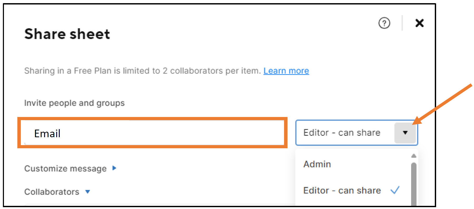Image resolution: width=474 pixels, height=209 pixels.
Task: Click the checkmark beside Editor - can share
Action: [x=395, y=190]
